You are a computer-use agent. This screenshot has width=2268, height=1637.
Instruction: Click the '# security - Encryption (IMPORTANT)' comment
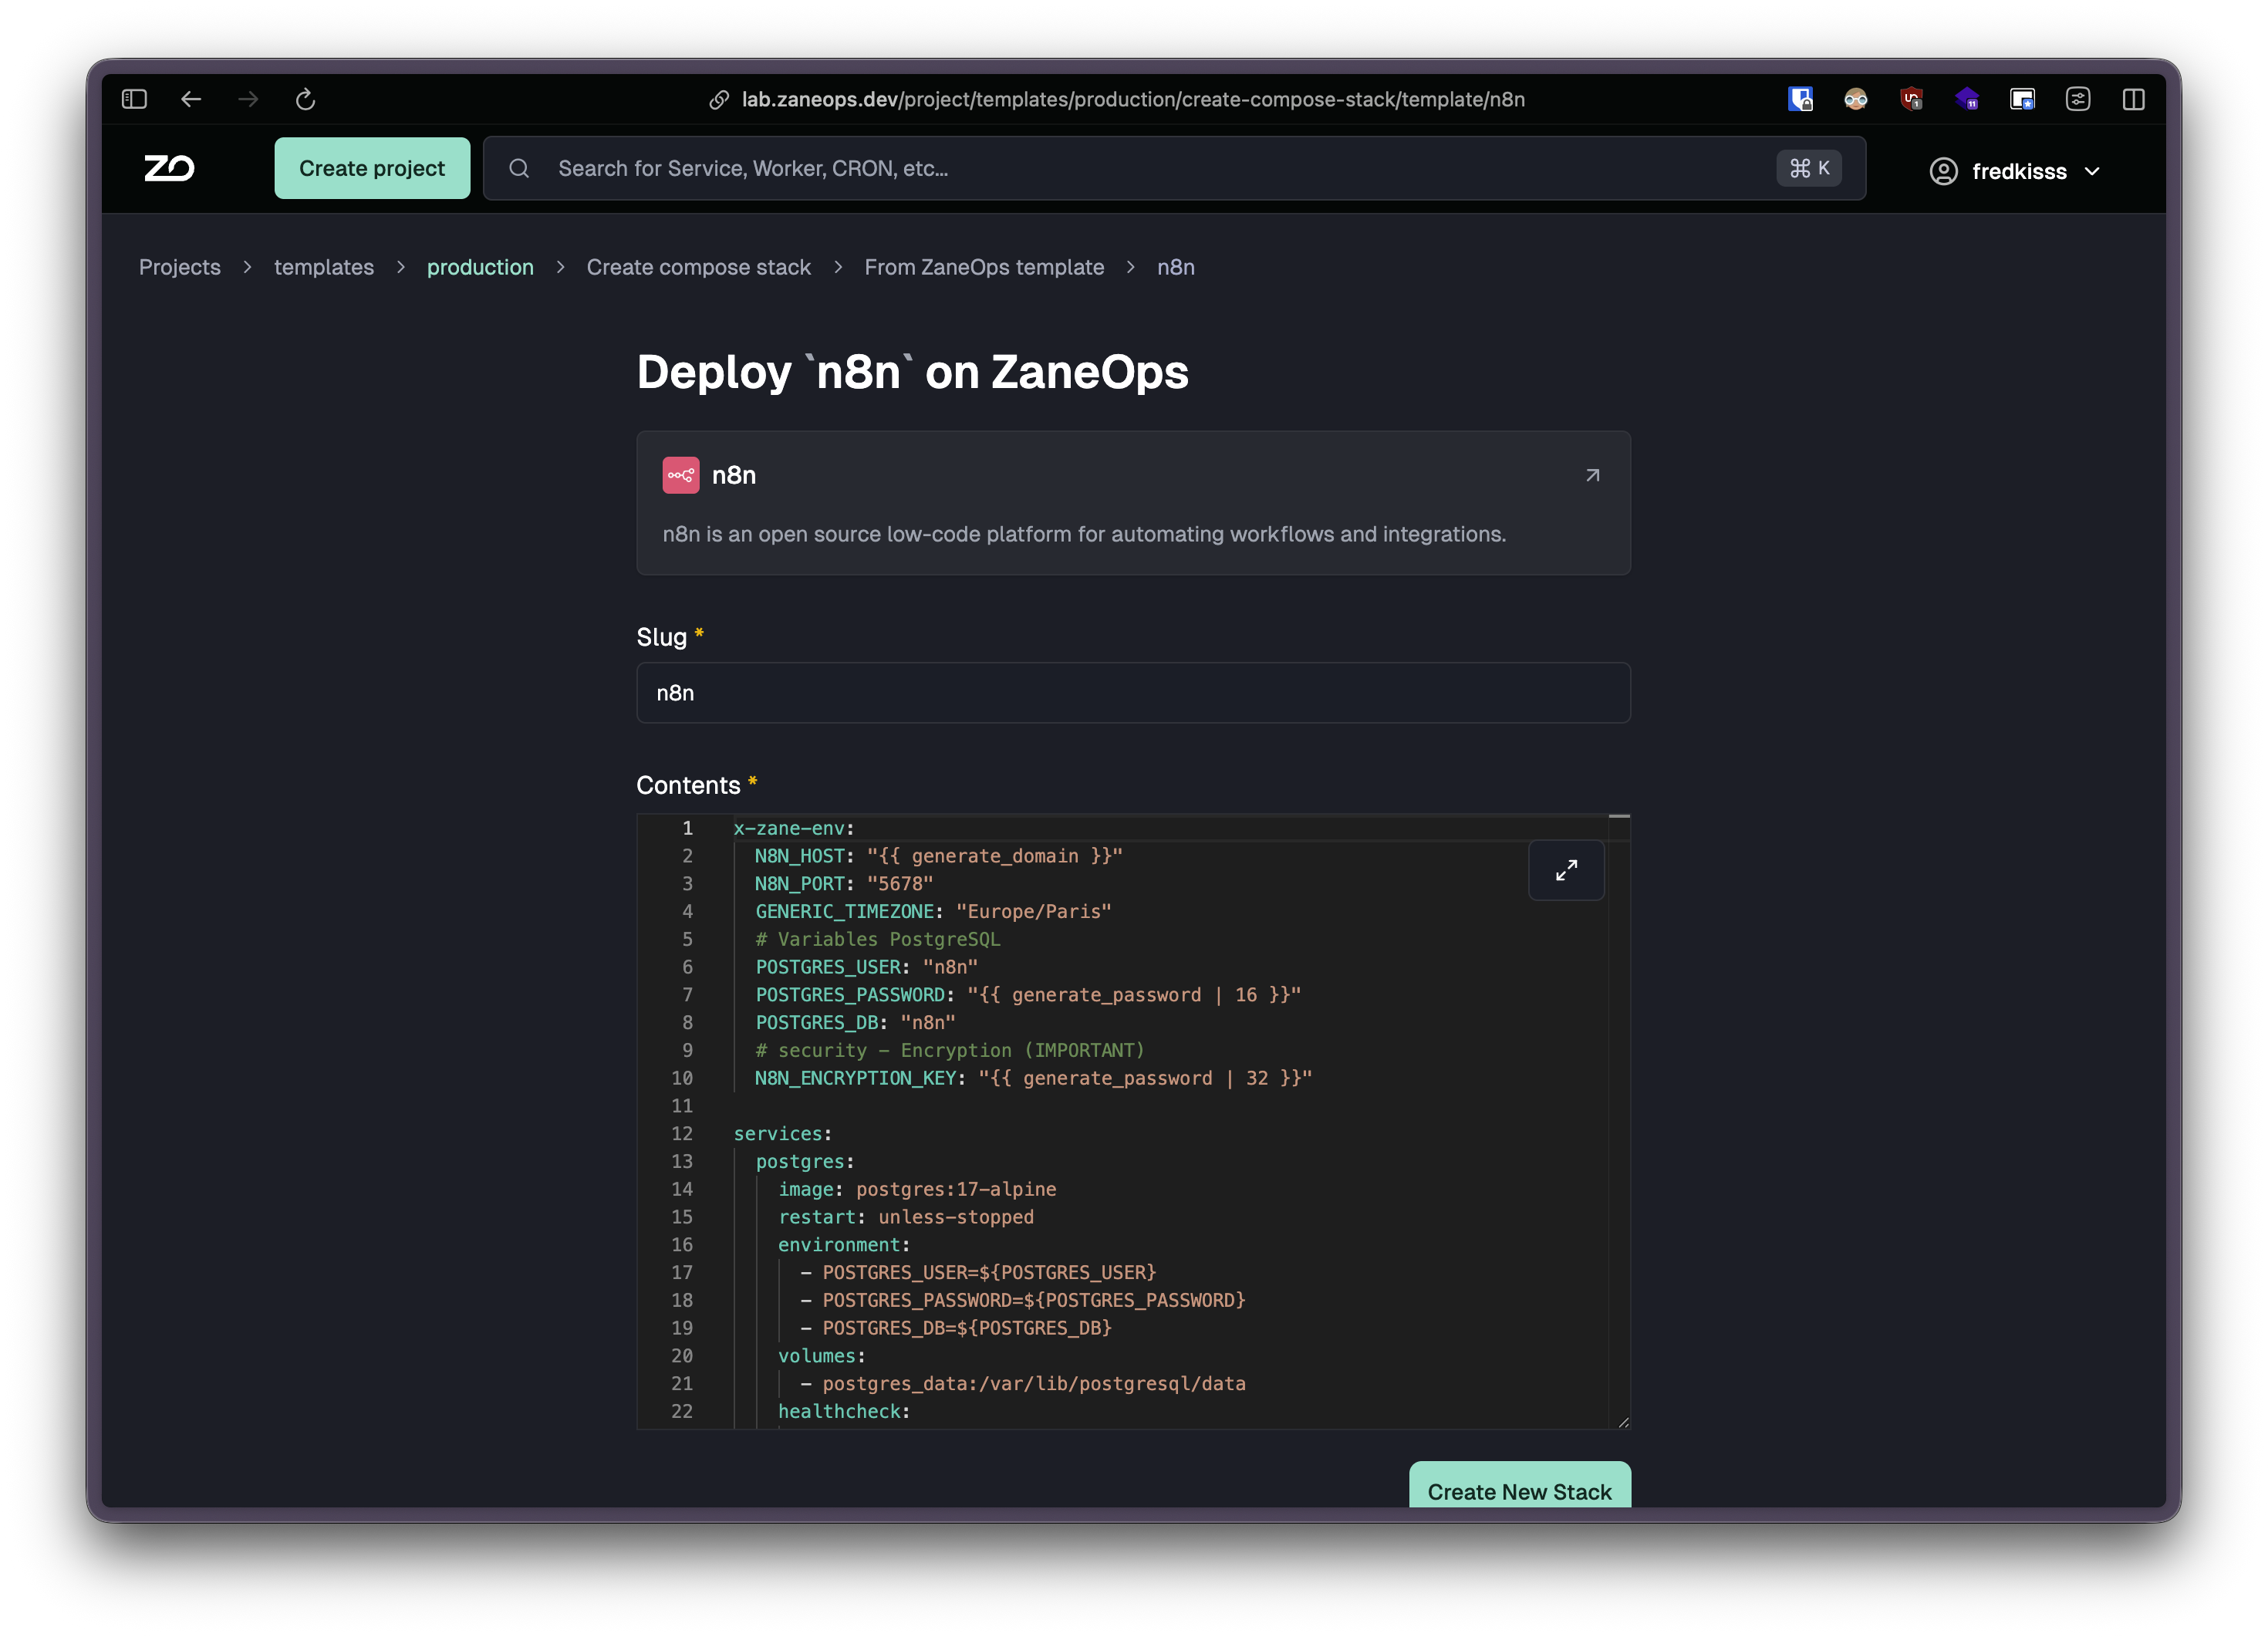coord(950,1051)
